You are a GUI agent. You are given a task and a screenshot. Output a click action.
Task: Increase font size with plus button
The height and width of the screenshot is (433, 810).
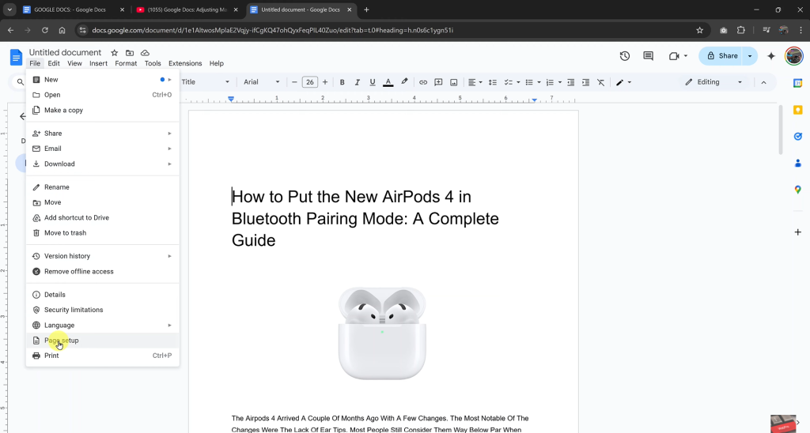pos(325,82)
